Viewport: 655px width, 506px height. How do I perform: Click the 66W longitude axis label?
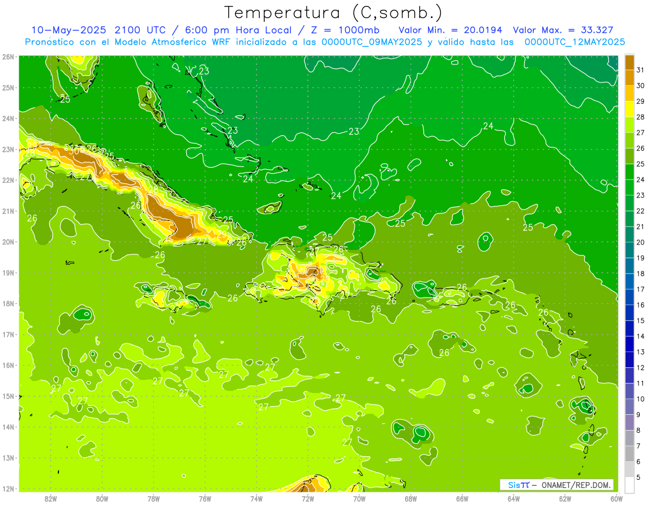pyautogui.click(x=462, y=499)
